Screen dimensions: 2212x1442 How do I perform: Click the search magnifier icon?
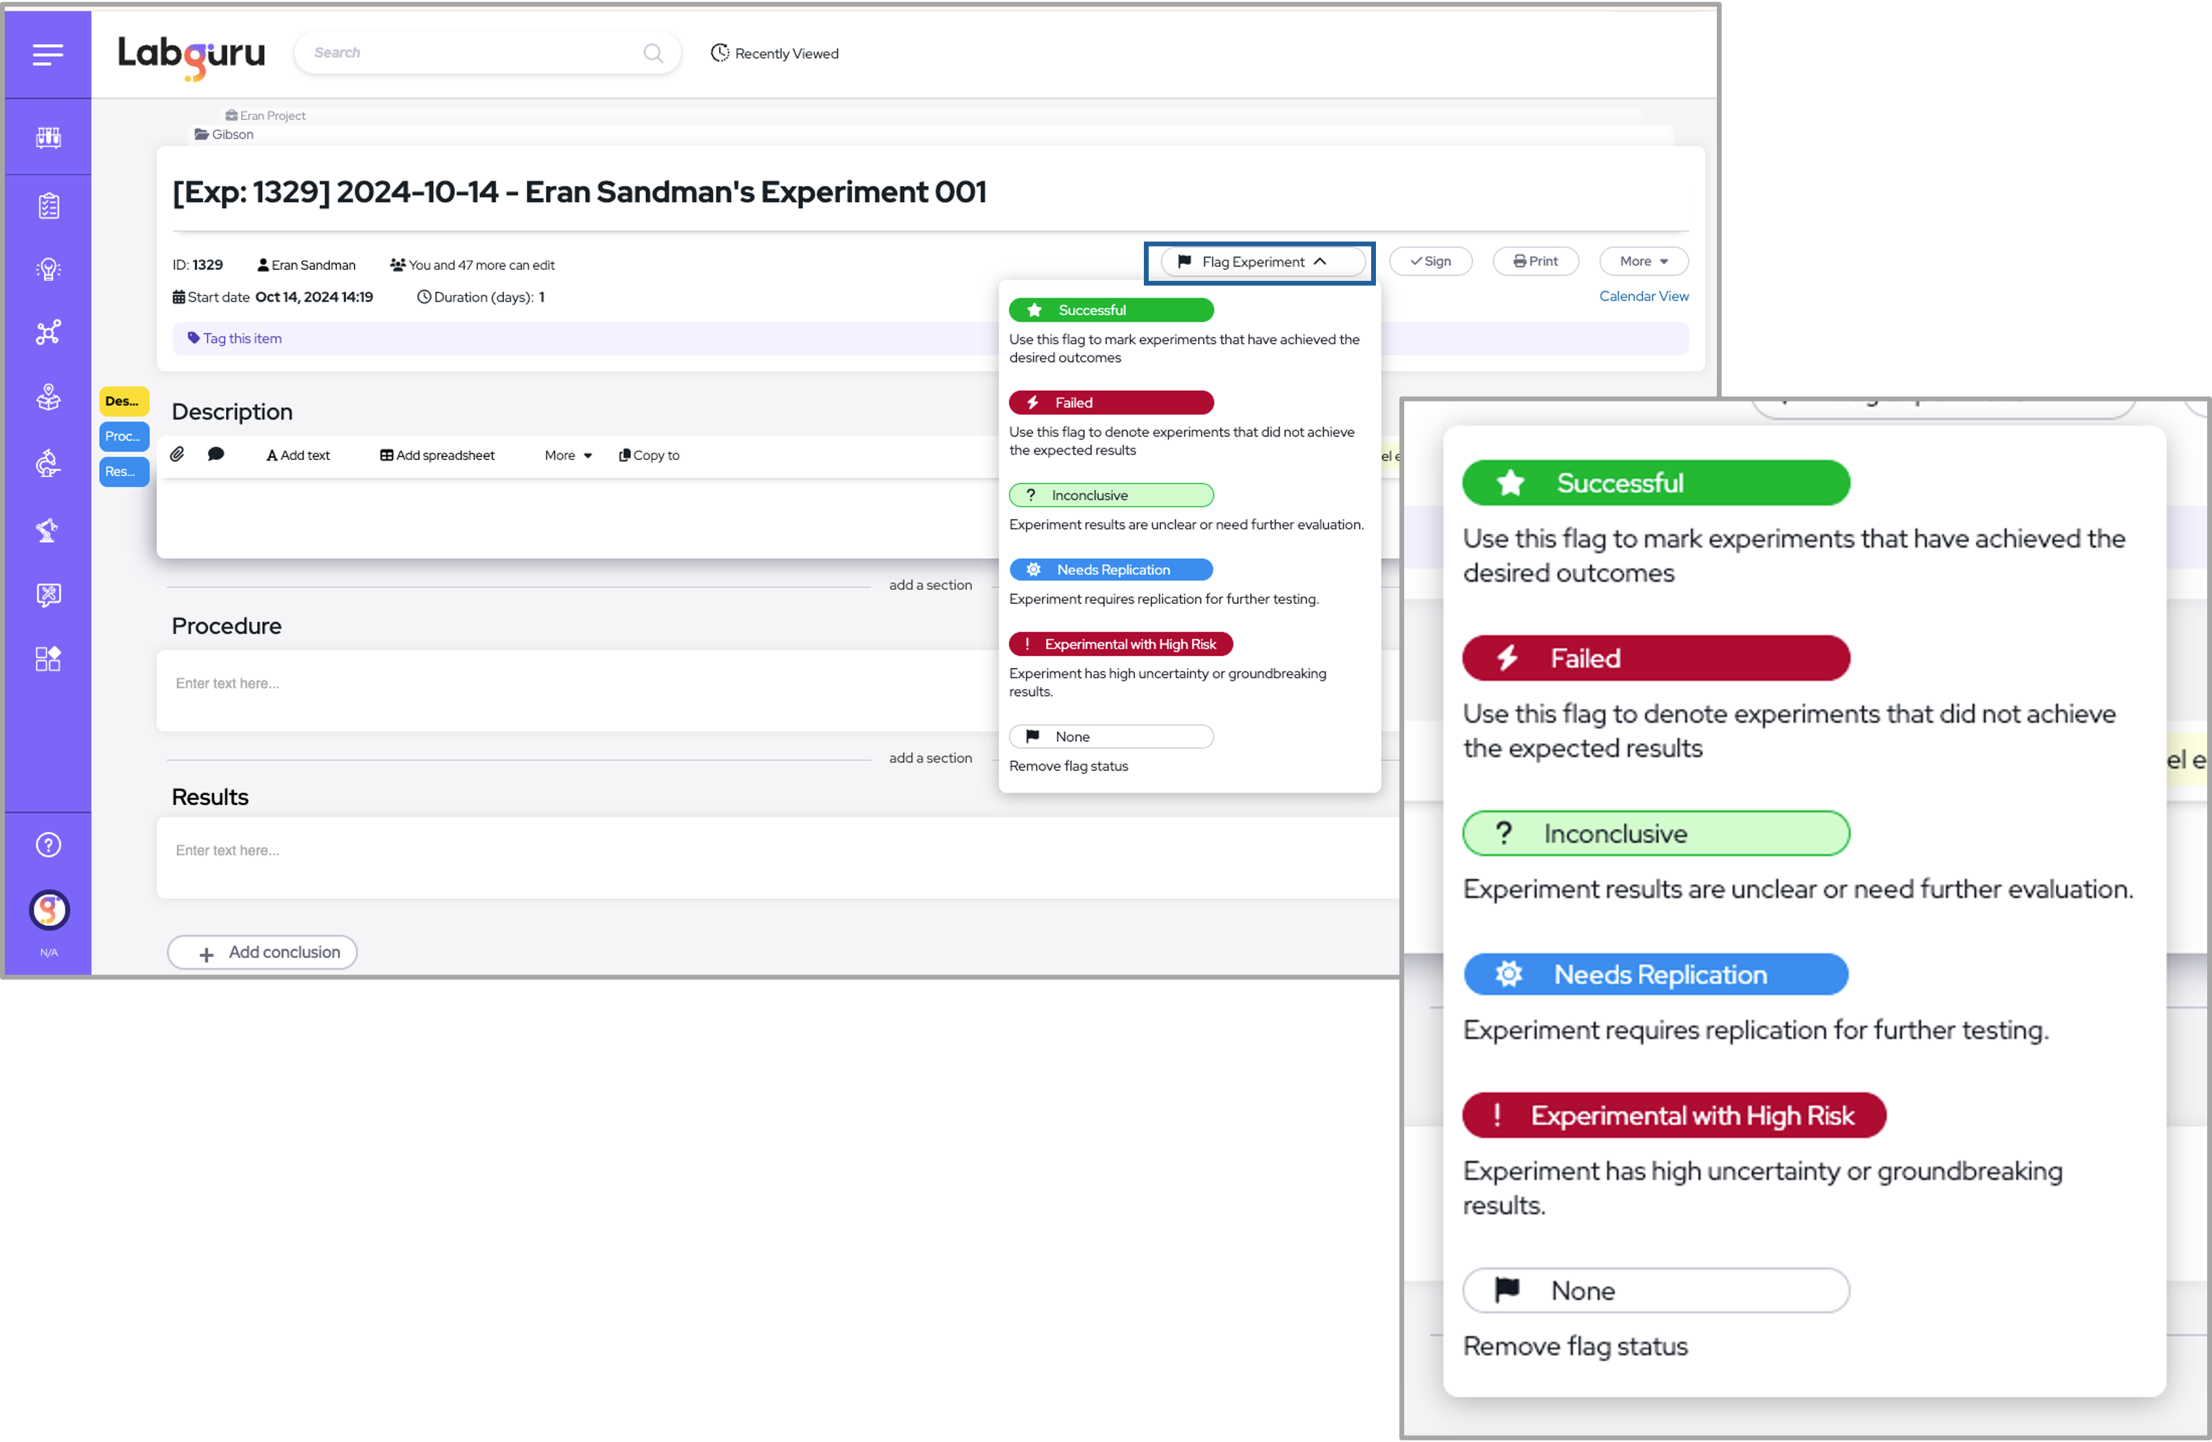pyautogui.click(x=654, y=53)
